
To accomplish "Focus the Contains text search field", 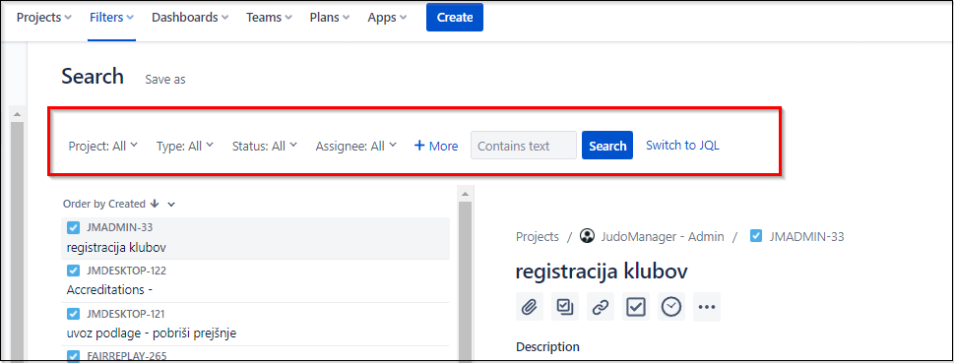I will pyautogui.click(x=523, y=146).
